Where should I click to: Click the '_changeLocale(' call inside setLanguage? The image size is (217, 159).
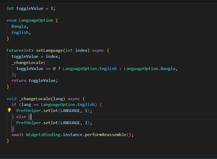pos(29,63)
